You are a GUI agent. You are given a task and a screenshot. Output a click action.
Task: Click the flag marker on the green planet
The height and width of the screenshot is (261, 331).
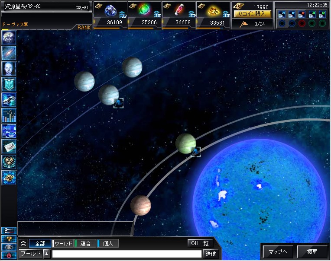tap(195, 152)
